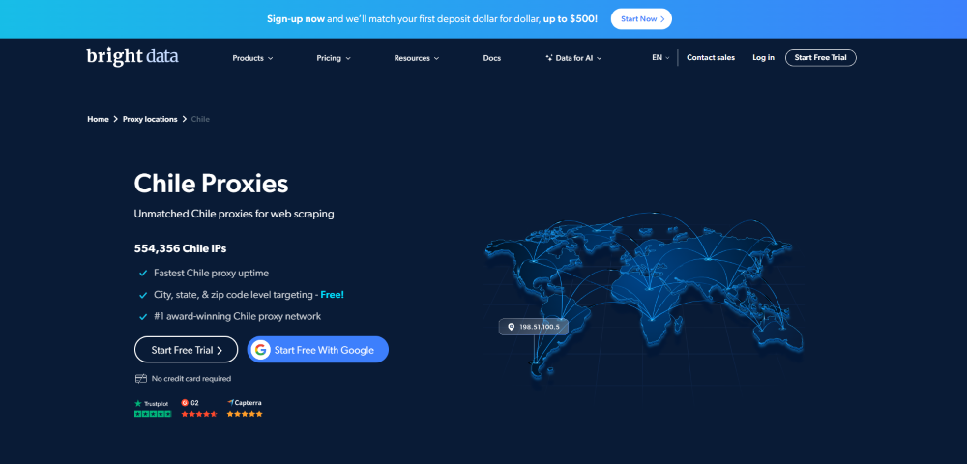Expand the Resources menu
This screenshot has width=967, height=464.
pyautogui.click(x=417, y=58)
